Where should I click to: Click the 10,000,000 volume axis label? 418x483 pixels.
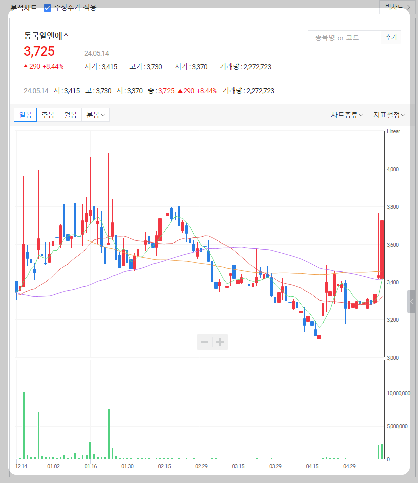(x=398, y=393)
